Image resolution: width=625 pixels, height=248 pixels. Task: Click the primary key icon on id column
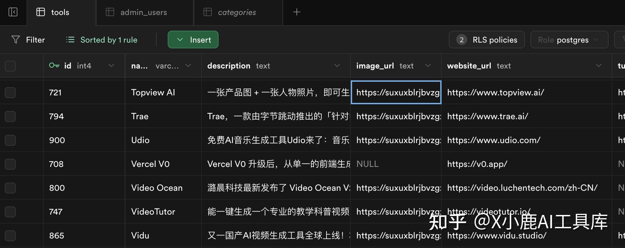[x=54, y=65]
